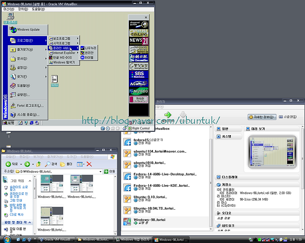Collapse the 파일 및 폴더 작업 section
Viewport: 305px width, 243px height.
coord(30,222)
